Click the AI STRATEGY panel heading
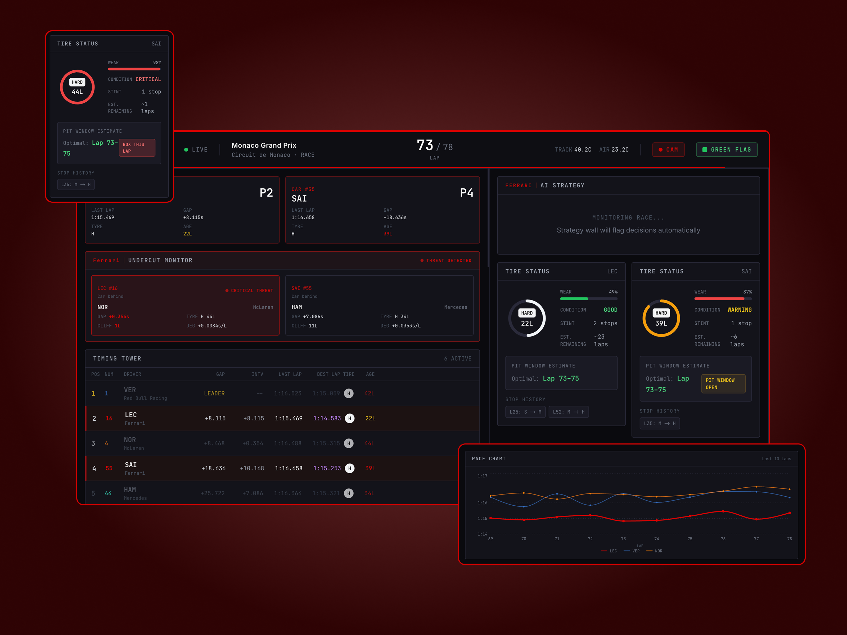This screenshot has width=847, height=635. pos(562,185)
